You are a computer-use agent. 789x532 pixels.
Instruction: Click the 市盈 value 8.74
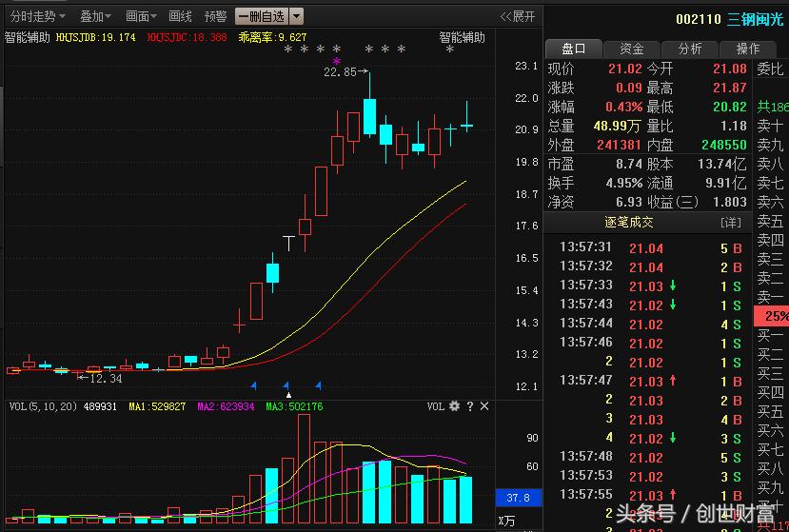(x=629, y=164)
